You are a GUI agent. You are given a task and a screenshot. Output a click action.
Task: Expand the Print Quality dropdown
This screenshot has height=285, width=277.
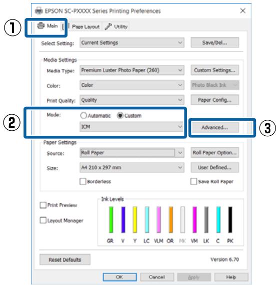132,100
